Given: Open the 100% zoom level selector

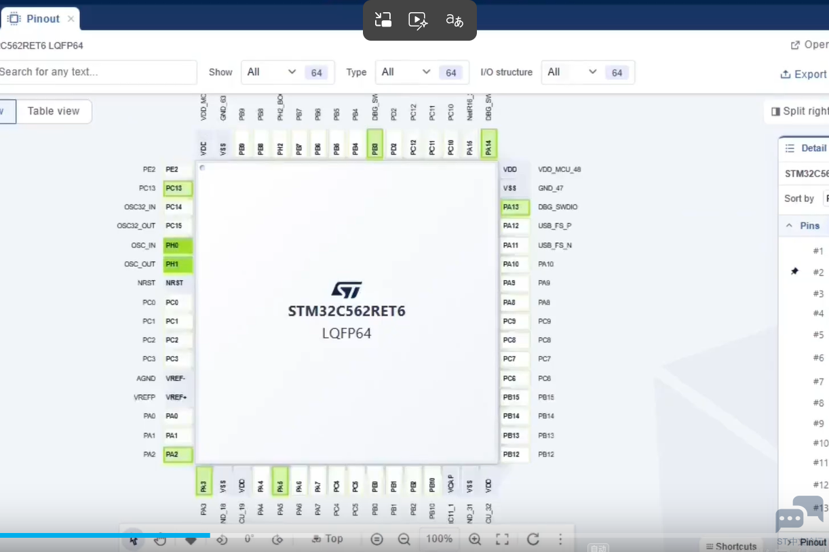Looking at the screenshot, I should (x=440, y=539).
